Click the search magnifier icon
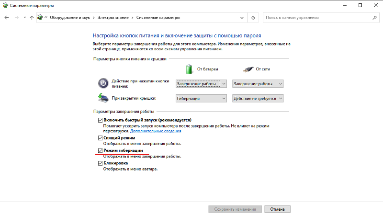Screen dimensions: 383x216 coord(374,18)
